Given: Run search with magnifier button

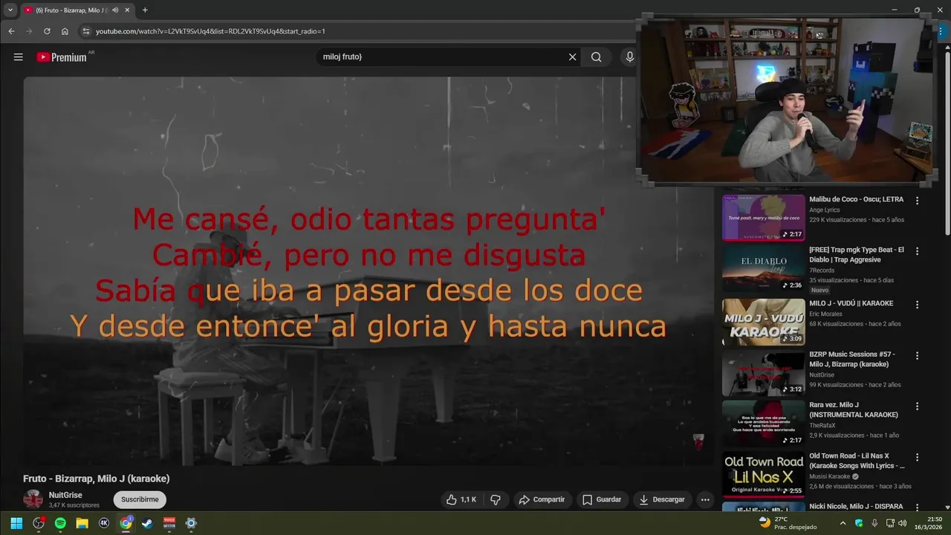Looking at the screenshot, I should pyautogui.click(x=596, y=57).
